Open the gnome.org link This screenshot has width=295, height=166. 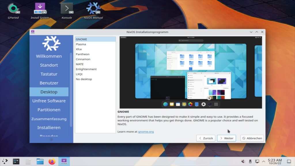[x=146, y=131]
